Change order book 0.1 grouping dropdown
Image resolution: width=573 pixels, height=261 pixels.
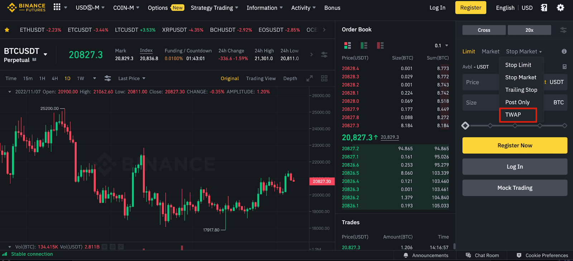point(442,45)
